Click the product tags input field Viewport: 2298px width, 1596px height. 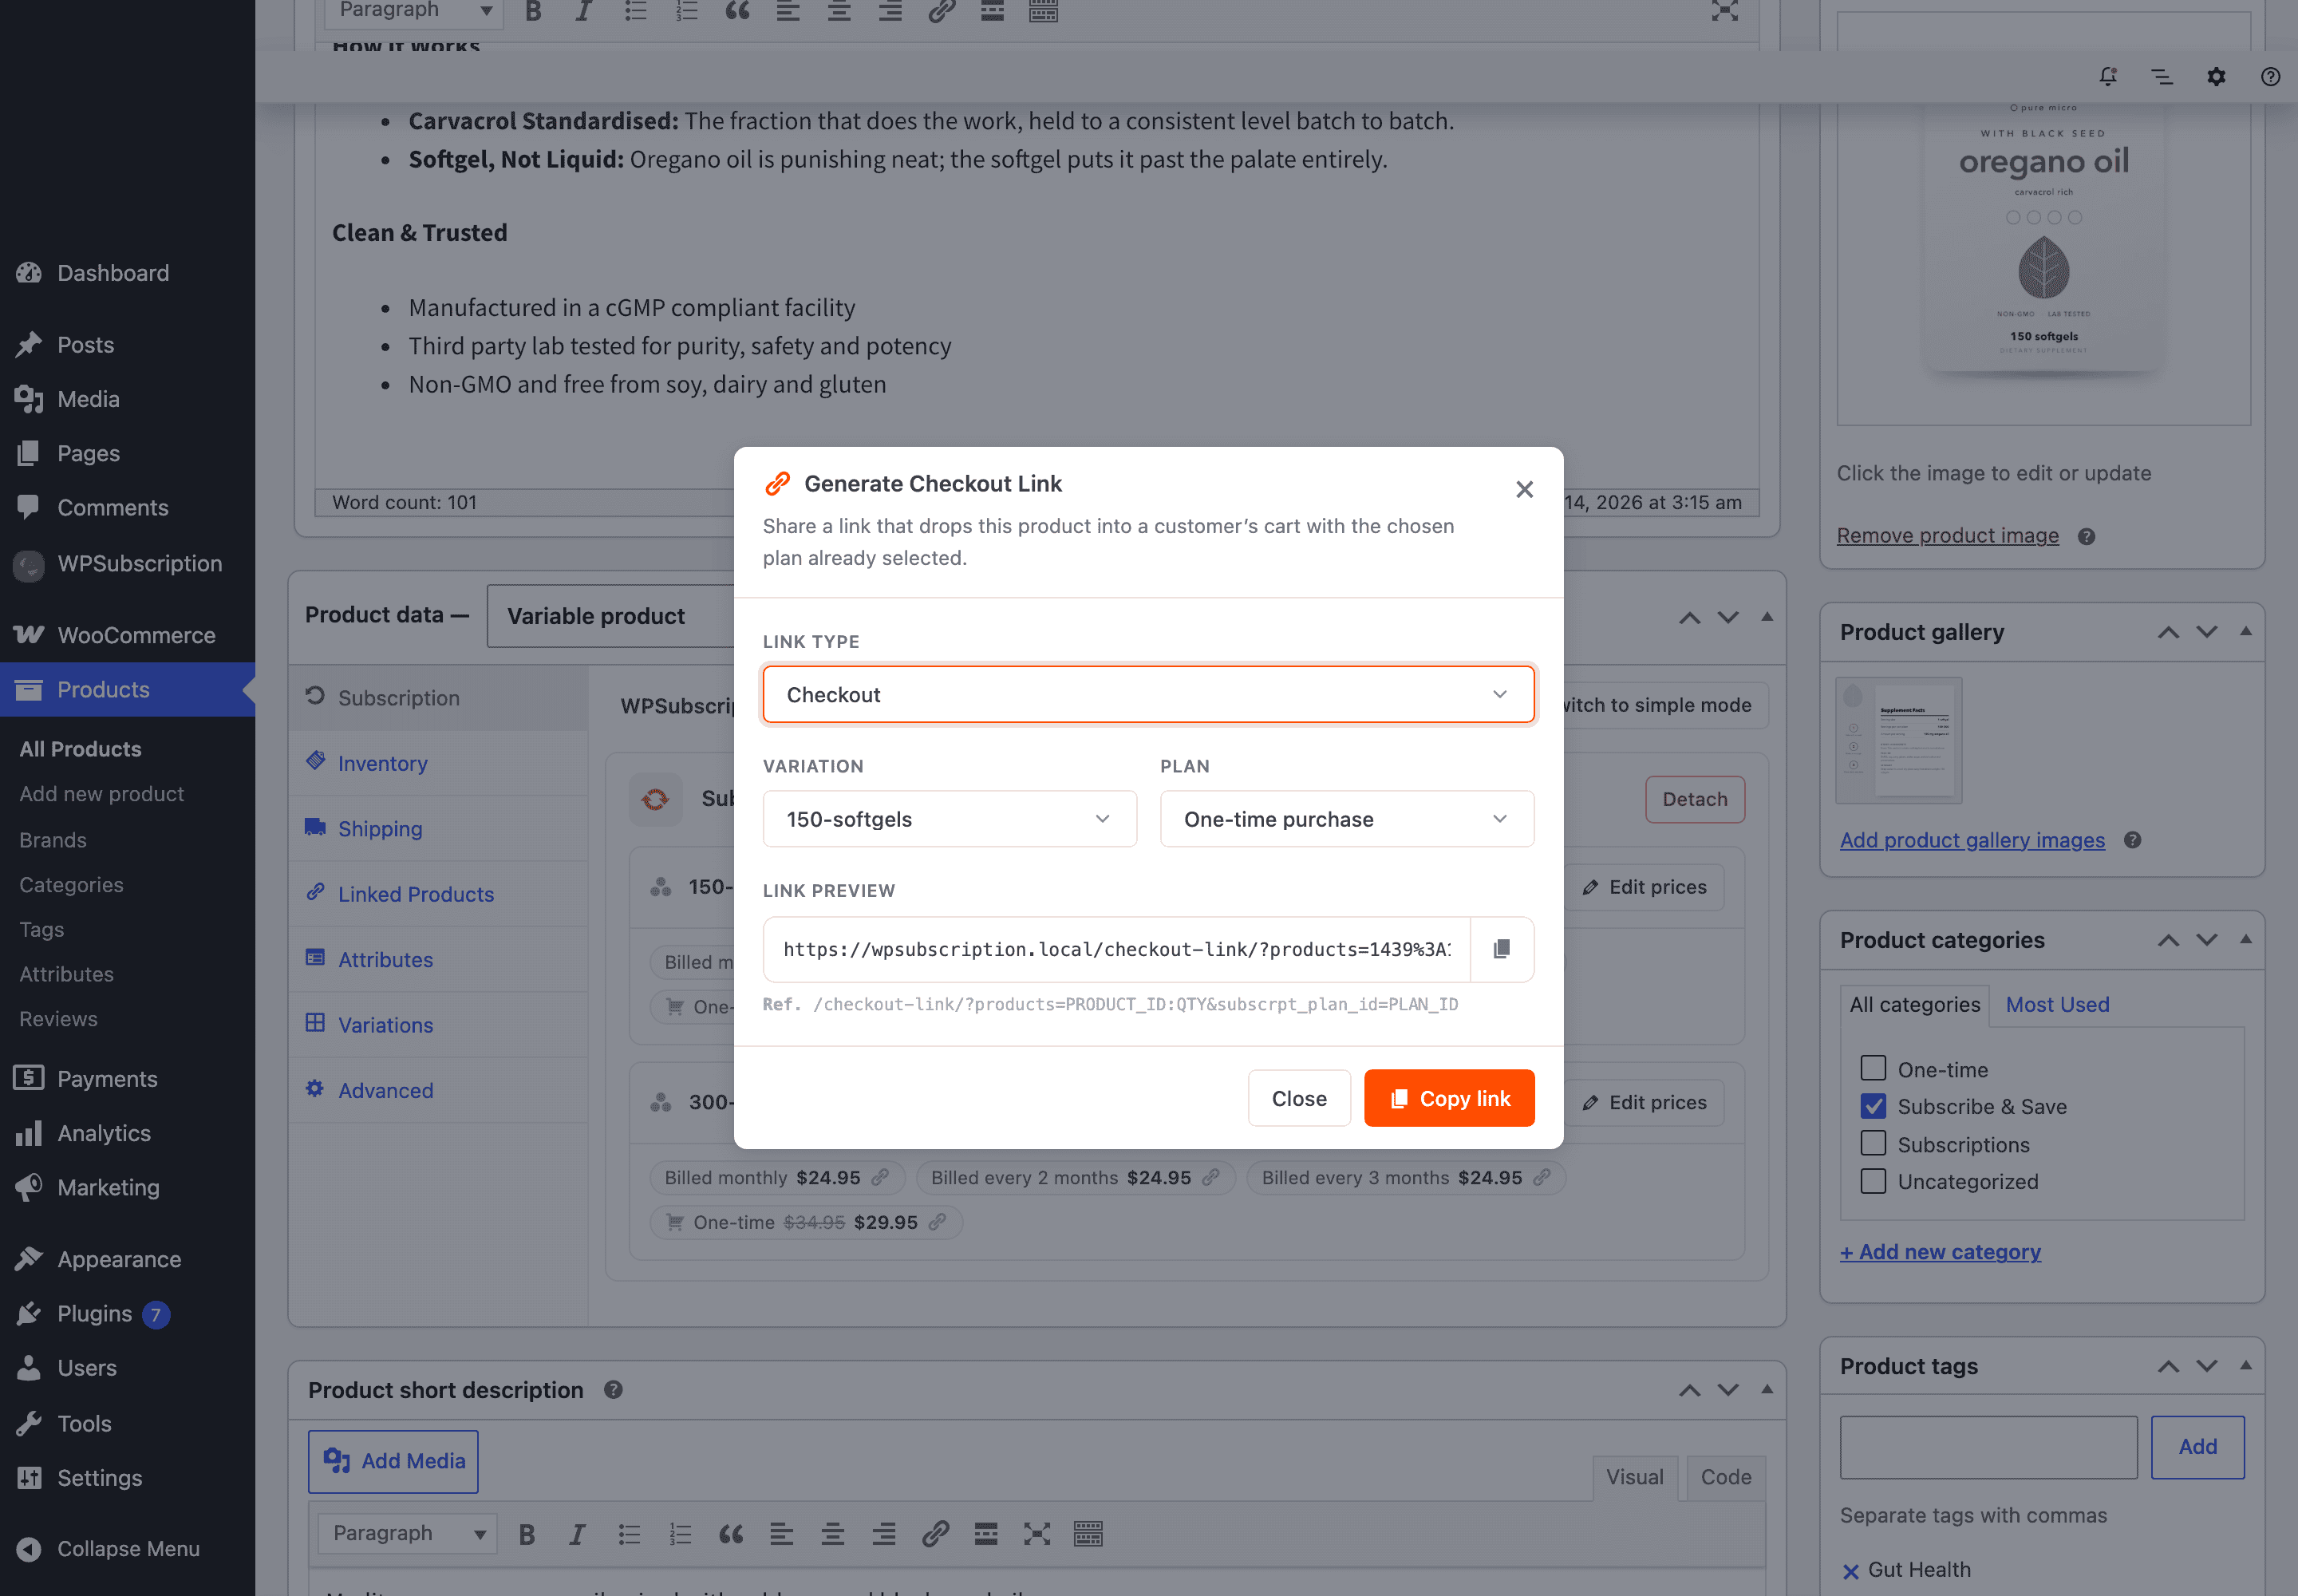[1988, 1446]
